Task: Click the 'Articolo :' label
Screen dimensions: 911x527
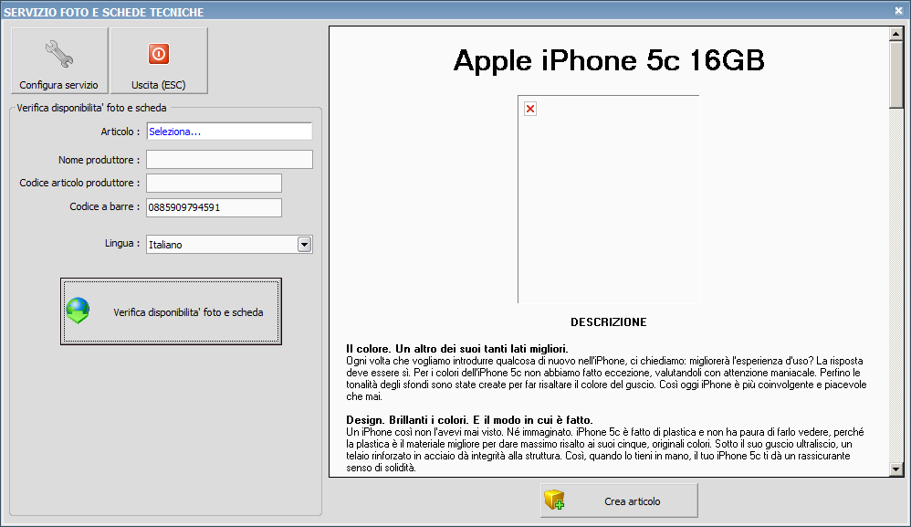Action: (x=120, y=132)
